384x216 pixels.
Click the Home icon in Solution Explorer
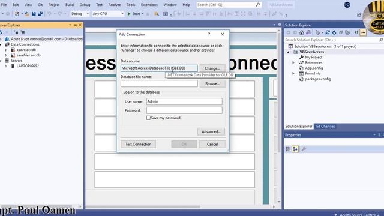(301, 32)
